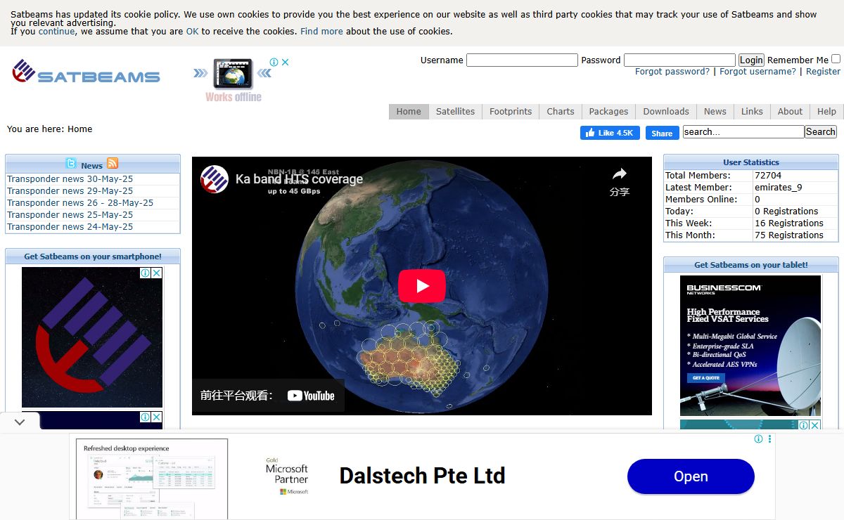Click Total Members value 72704
This screenshot has width=844, height=520.
pyautogui.click(x=768, y=176)
